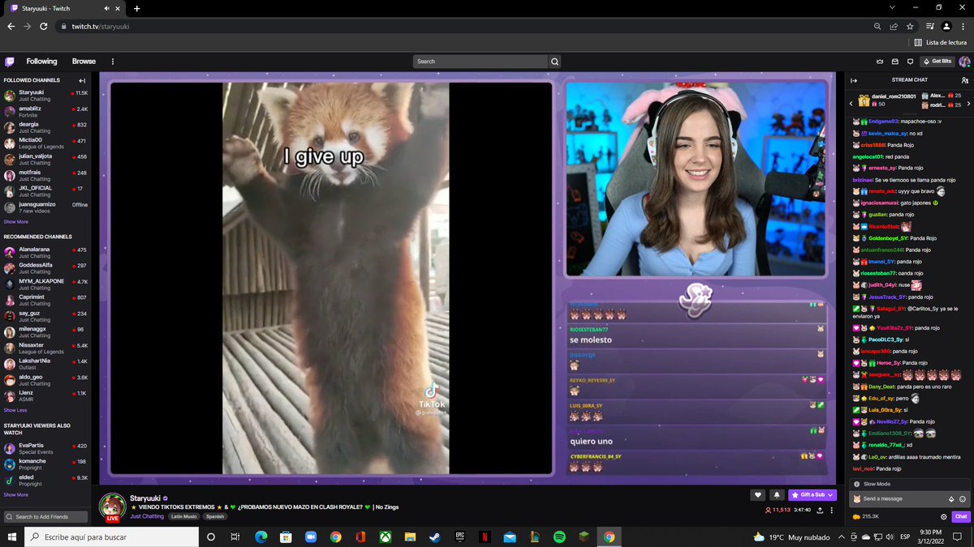The image size is (974, 547).
Task: Click the Twitch home logo
Action: 10,62
